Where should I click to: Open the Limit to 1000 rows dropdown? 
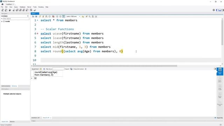click(x=73, y=16)
